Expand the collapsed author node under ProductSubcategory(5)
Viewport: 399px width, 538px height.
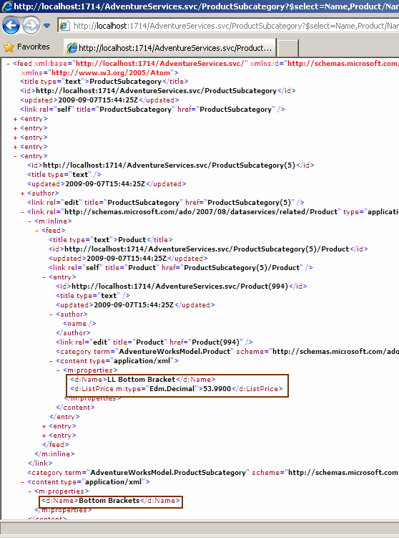pyautogui.click(x=22, y=193)
